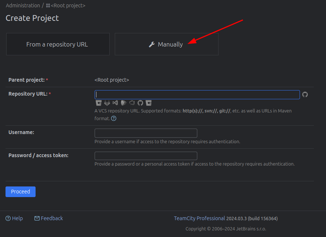Click the GitLab icon below the URL field

click(x=107, y=103)
